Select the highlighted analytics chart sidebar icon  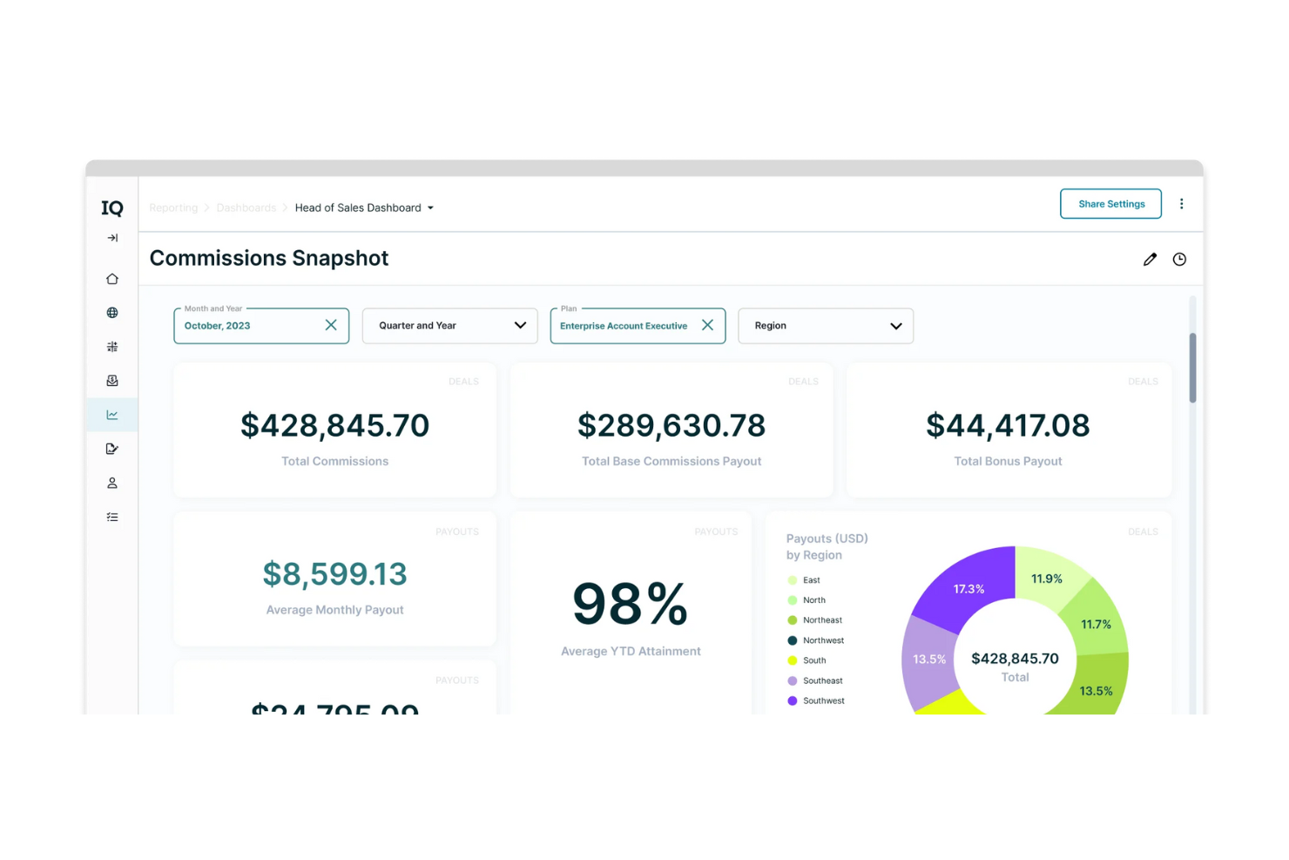111,414
